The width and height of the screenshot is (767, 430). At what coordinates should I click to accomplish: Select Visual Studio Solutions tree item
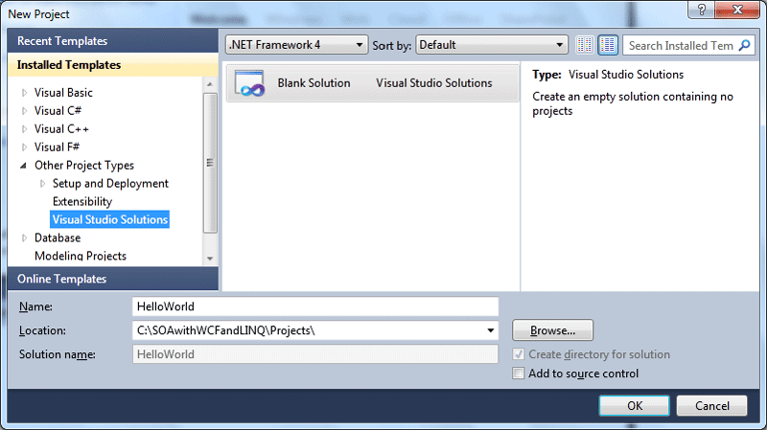point(109,219)
